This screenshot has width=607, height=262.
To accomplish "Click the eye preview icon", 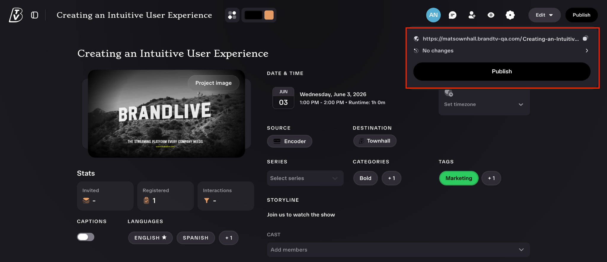I will click(x=491, y=15).
